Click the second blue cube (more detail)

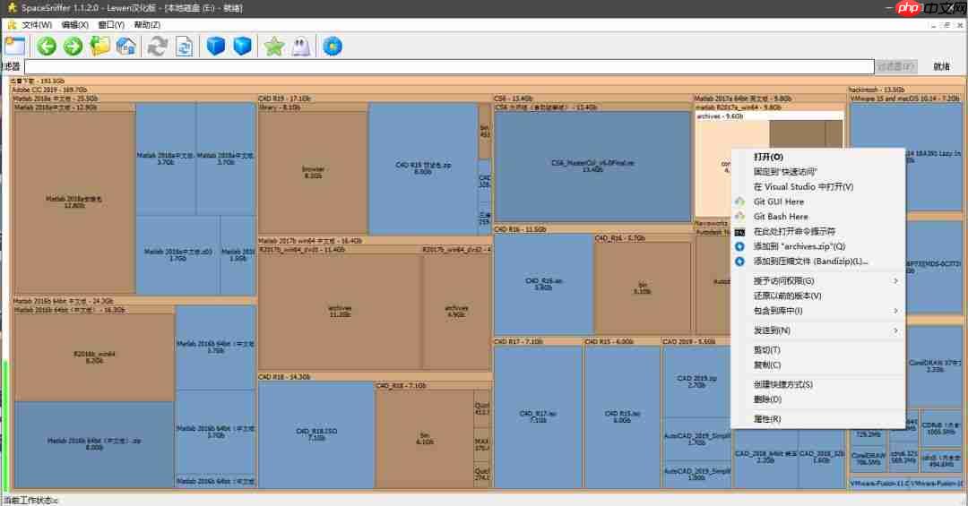(x=242, y=47)
